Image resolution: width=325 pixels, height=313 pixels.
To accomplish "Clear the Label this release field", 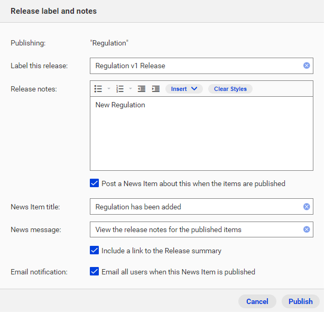I will point(307,66).
